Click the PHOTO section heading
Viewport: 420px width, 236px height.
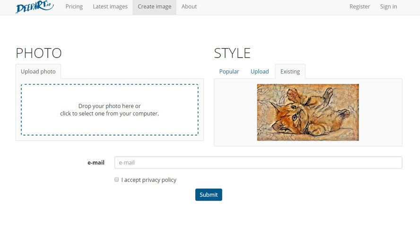[x=39, y=53]
